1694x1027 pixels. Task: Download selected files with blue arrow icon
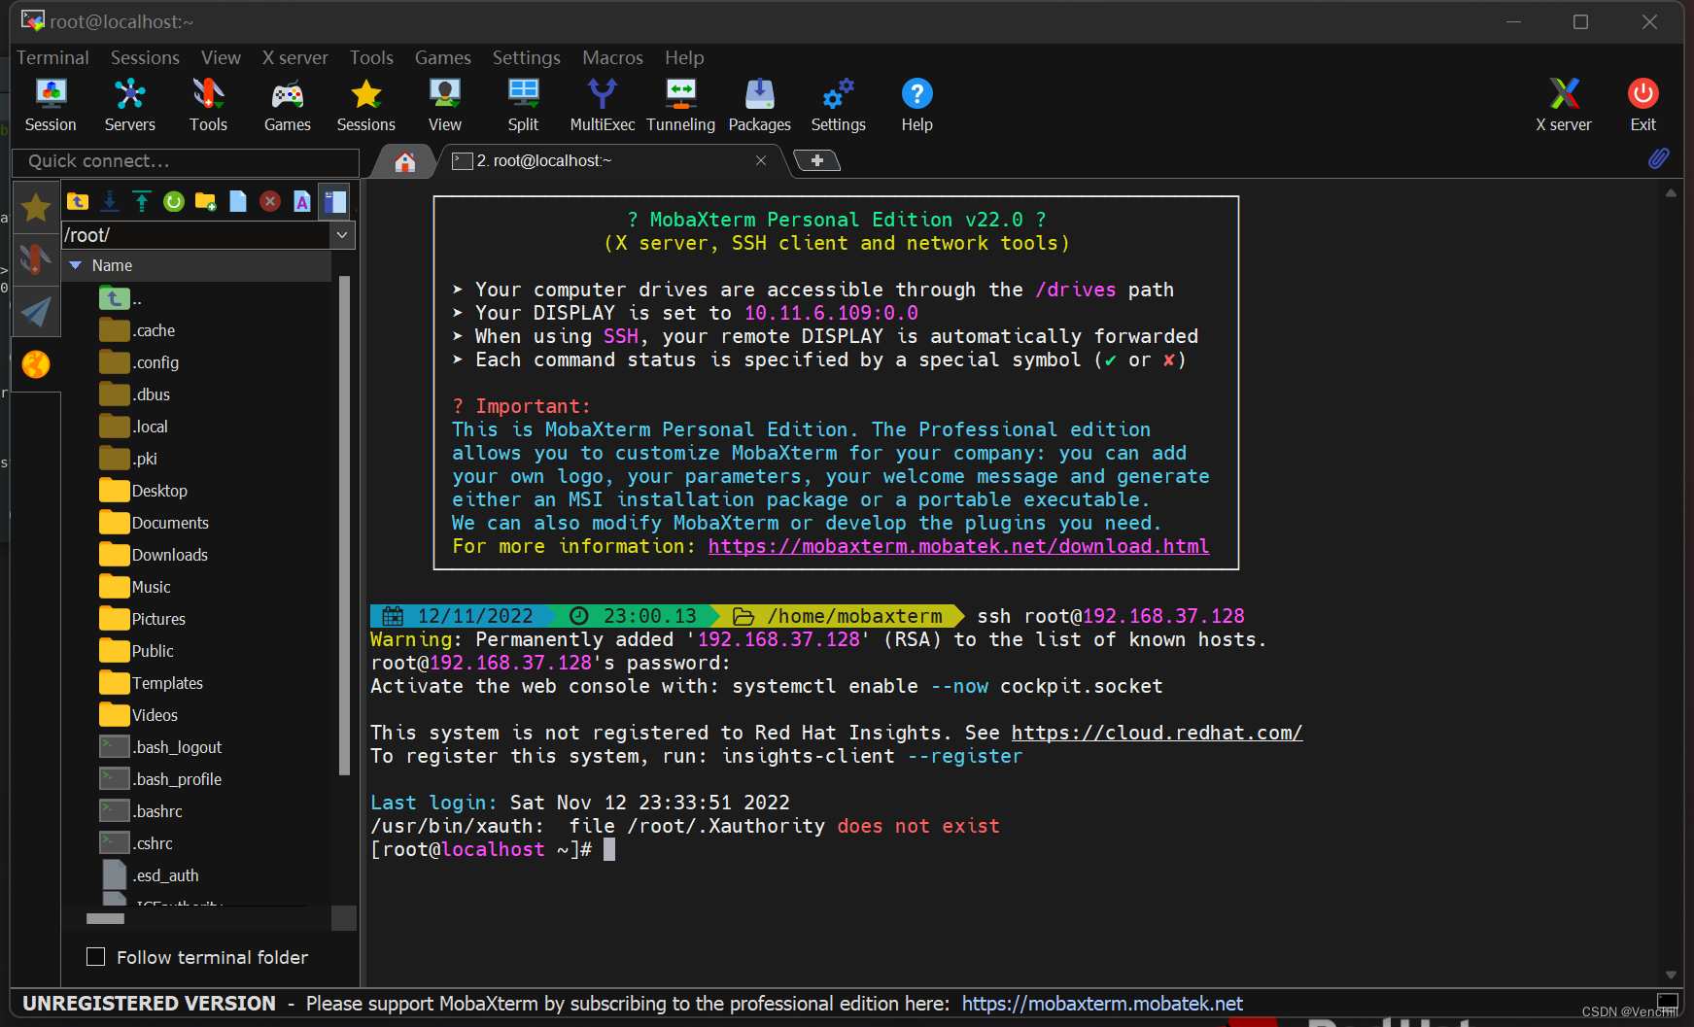[x=110, y=201]
